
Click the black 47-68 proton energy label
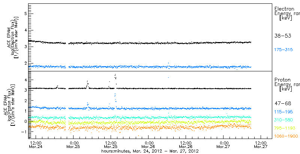click(x=283, y=104)
